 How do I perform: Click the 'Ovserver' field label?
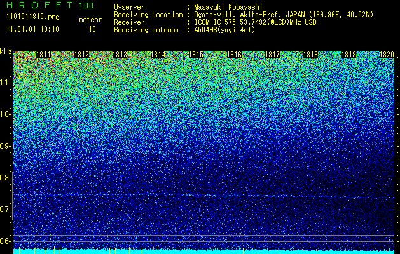(x=129, y=7)
